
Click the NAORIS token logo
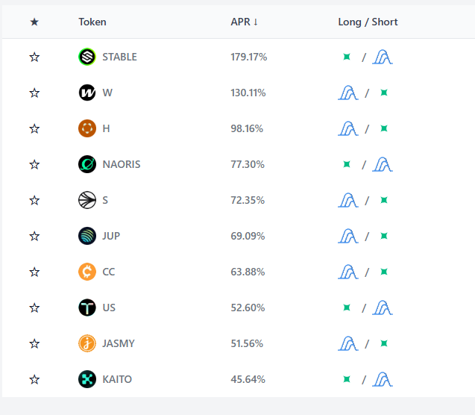pos(87,164)
